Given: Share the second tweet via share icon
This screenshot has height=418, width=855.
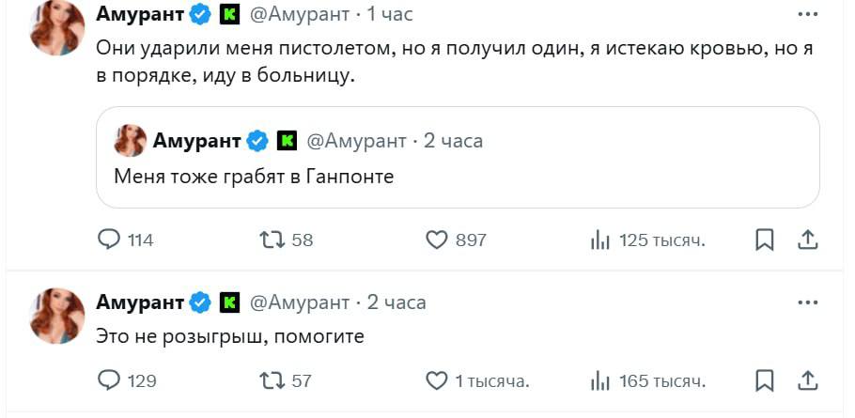Looking at the screenshot, I should [807, 381].
